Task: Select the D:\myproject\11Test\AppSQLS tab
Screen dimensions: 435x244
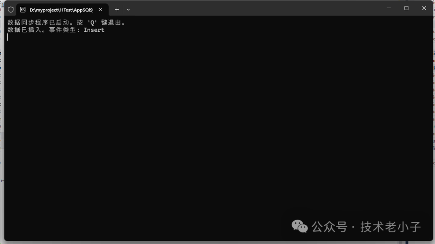Action: click(x=61, y=10)
